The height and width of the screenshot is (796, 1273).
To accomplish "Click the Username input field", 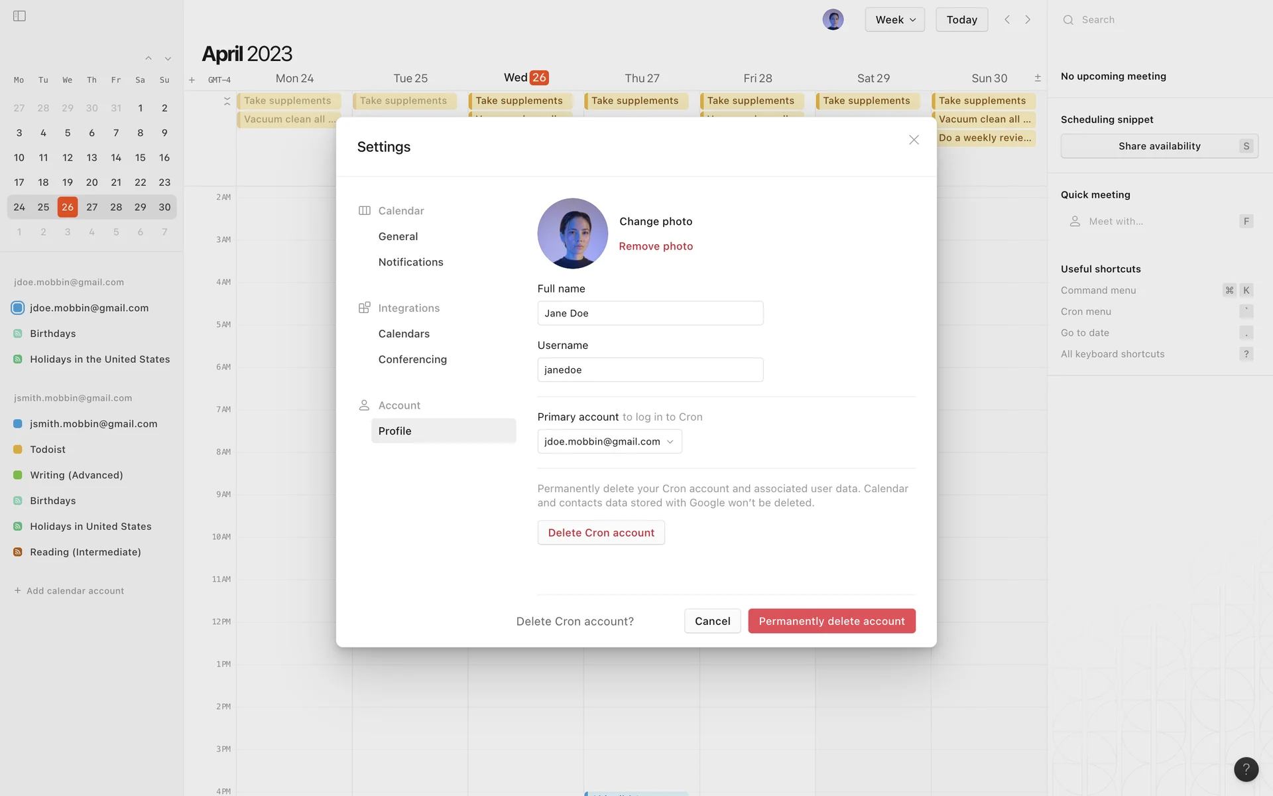I will (650, 370).
